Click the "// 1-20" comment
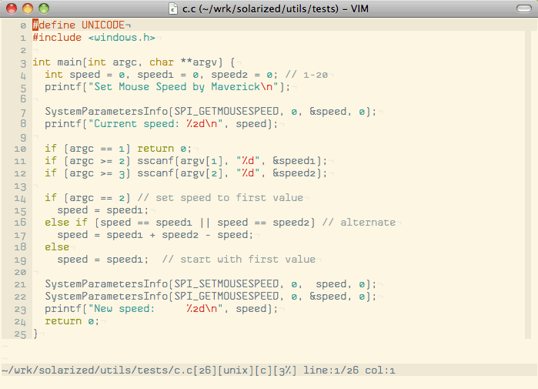 (306, 75)
